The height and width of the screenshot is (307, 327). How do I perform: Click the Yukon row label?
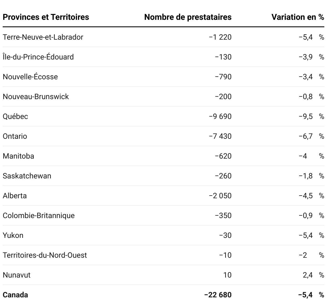[13, 235]
